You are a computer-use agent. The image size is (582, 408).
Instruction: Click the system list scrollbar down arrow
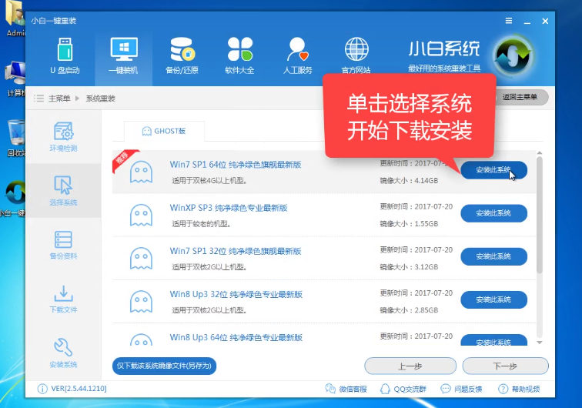point(539,342)
